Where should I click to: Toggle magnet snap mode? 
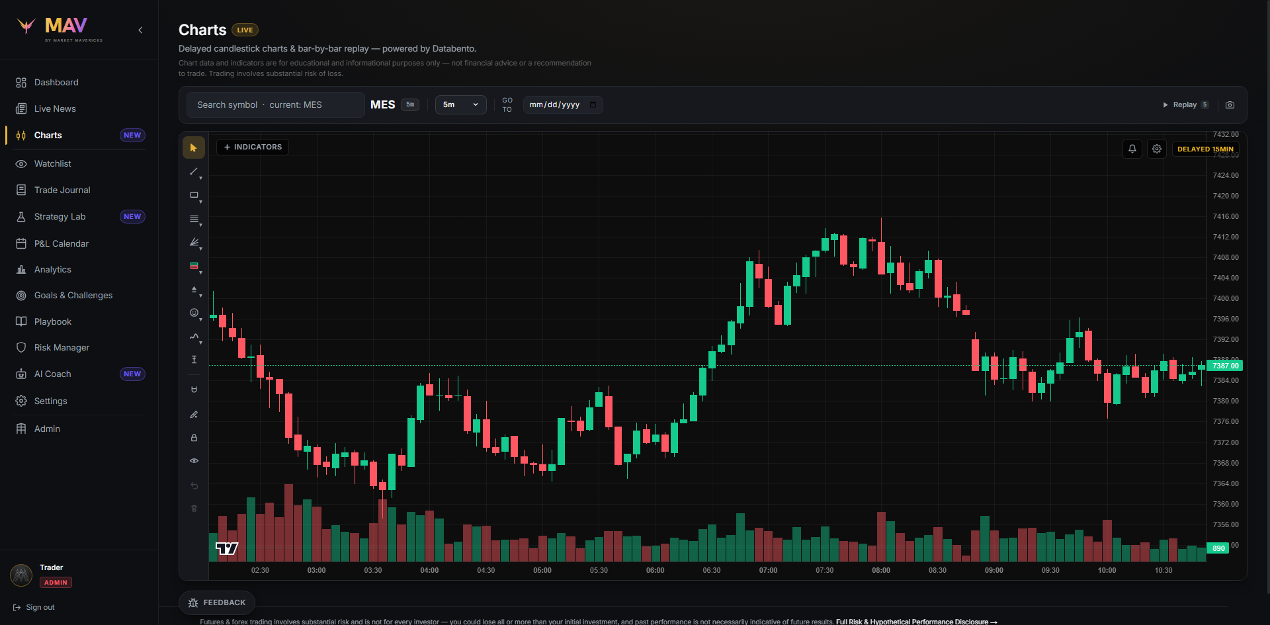tap(194, 390)
